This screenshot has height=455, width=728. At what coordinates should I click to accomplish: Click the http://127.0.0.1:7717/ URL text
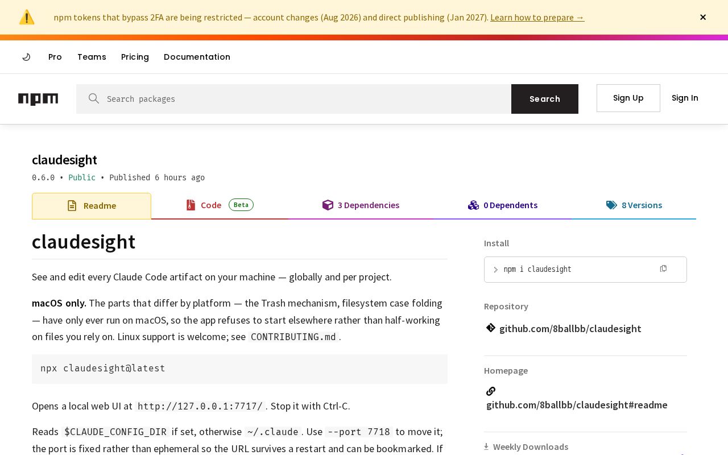(x=200, y=406)
